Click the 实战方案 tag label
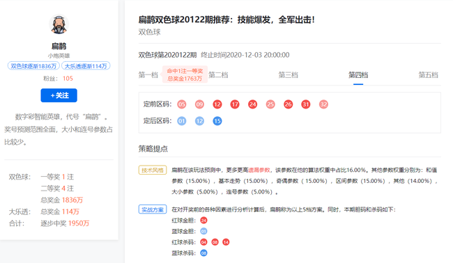Viewport: 453px width, 263px height. 153,209
